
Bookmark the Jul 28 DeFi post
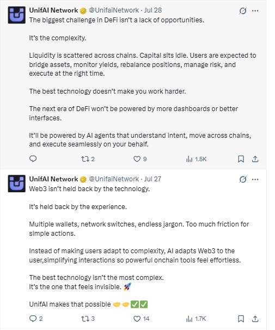[241, 159]
